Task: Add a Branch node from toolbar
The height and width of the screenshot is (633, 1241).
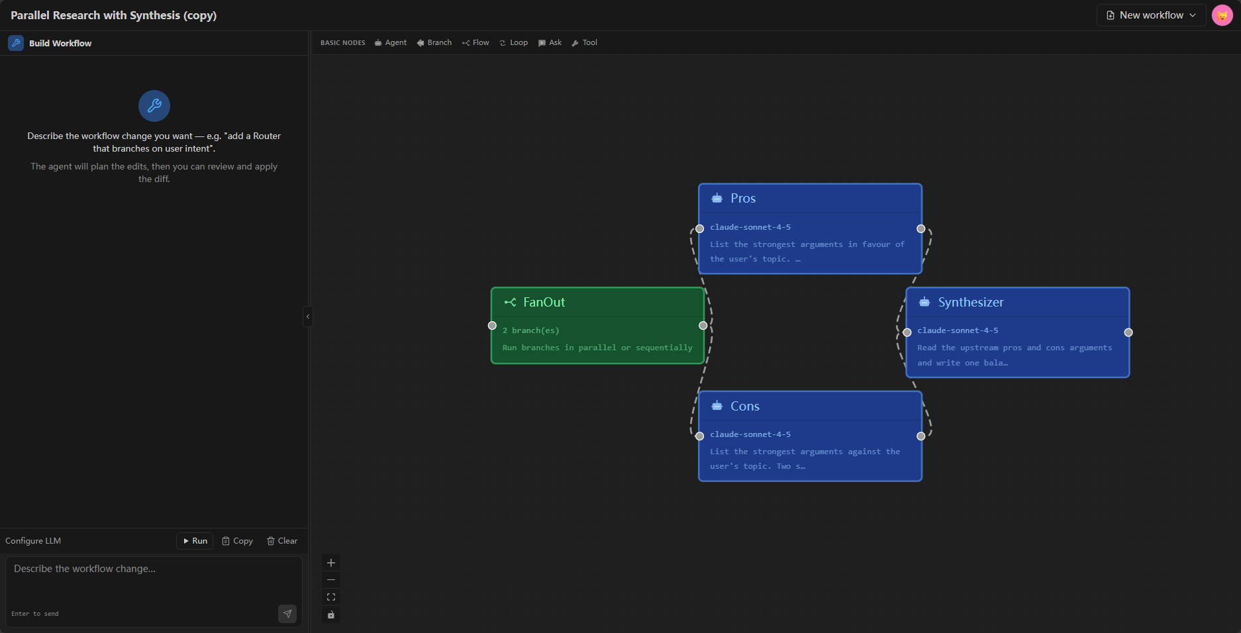Action: pos(434,42)
